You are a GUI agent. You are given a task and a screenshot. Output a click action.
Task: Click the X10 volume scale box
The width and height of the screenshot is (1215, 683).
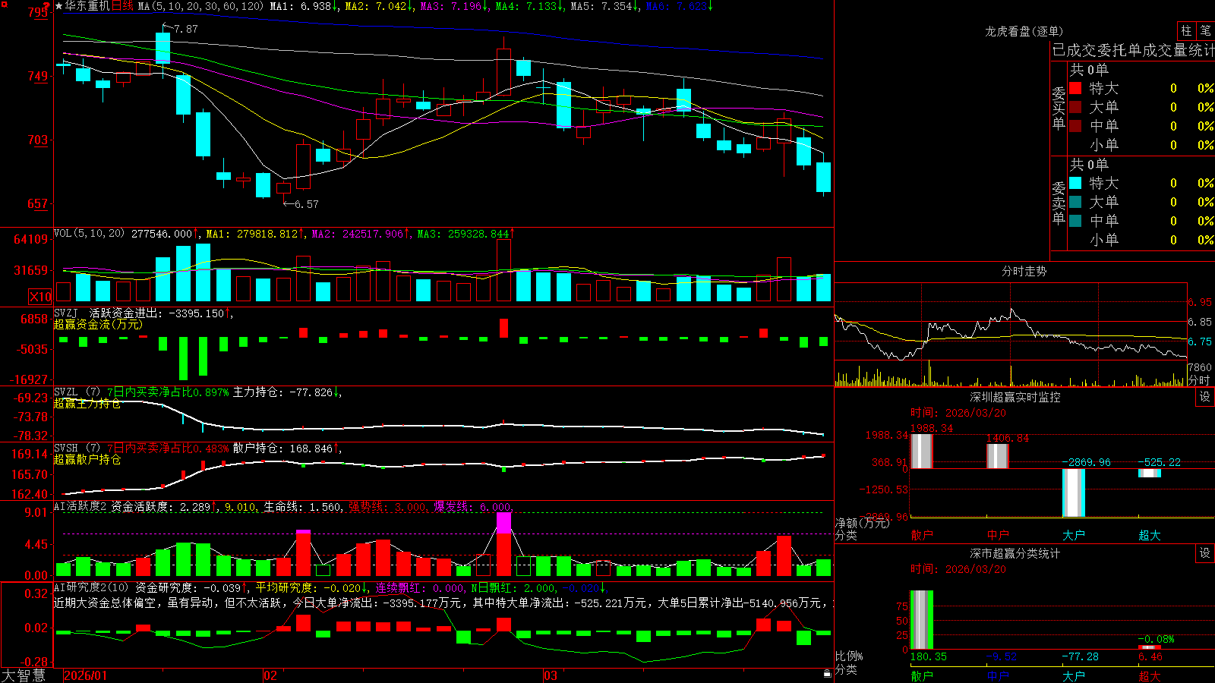click(40, 297)
